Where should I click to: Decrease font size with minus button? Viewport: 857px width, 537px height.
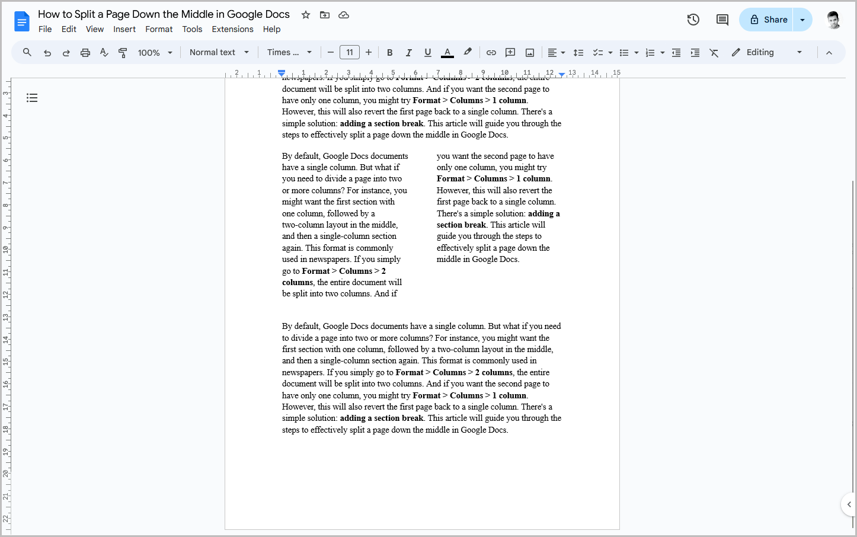331,53
